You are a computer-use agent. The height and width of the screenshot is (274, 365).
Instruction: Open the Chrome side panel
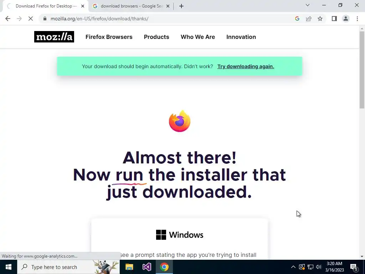click(334, 19)
